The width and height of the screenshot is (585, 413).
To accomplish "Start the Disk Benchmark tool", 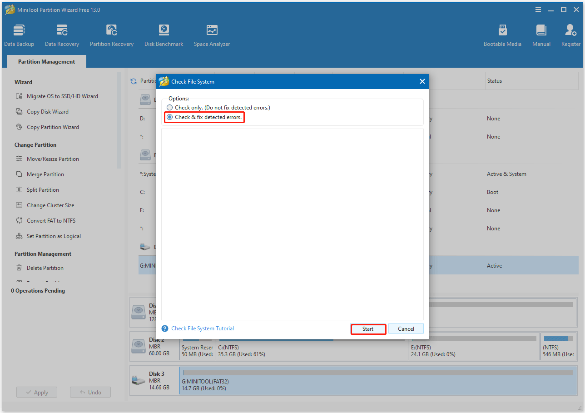I will tap(164, 35).
